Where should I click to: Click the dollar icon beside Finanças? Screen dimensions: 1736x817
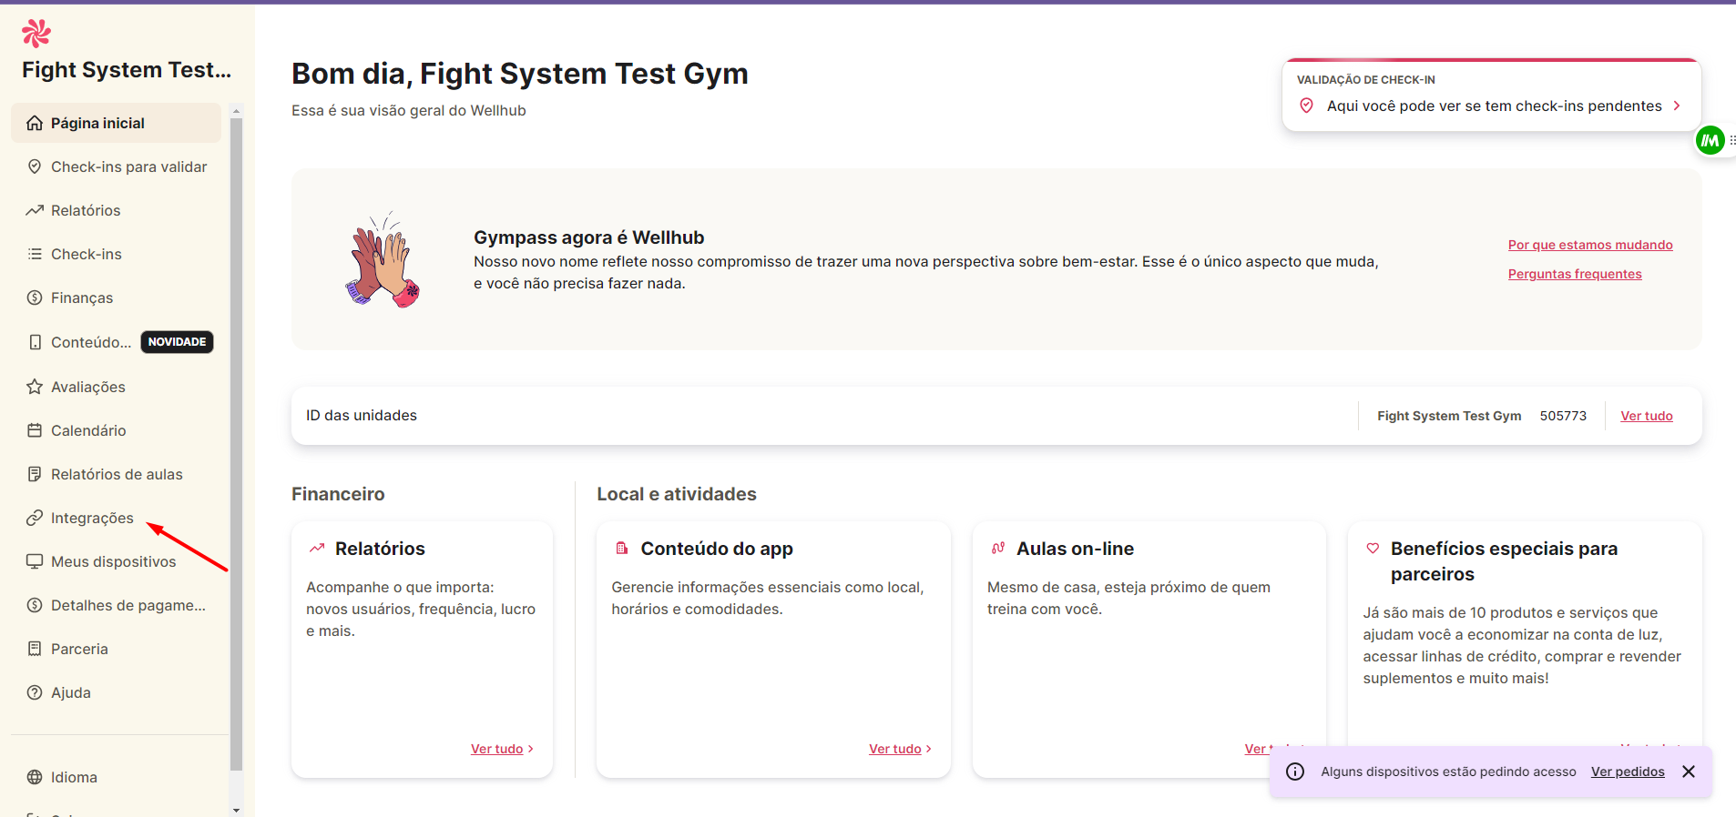35,298
